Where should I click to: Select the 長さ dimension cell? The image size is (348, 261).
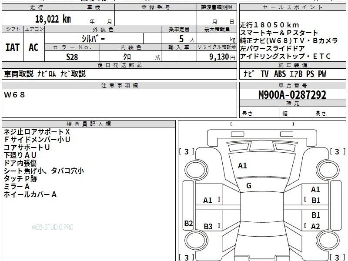point(260,113)
